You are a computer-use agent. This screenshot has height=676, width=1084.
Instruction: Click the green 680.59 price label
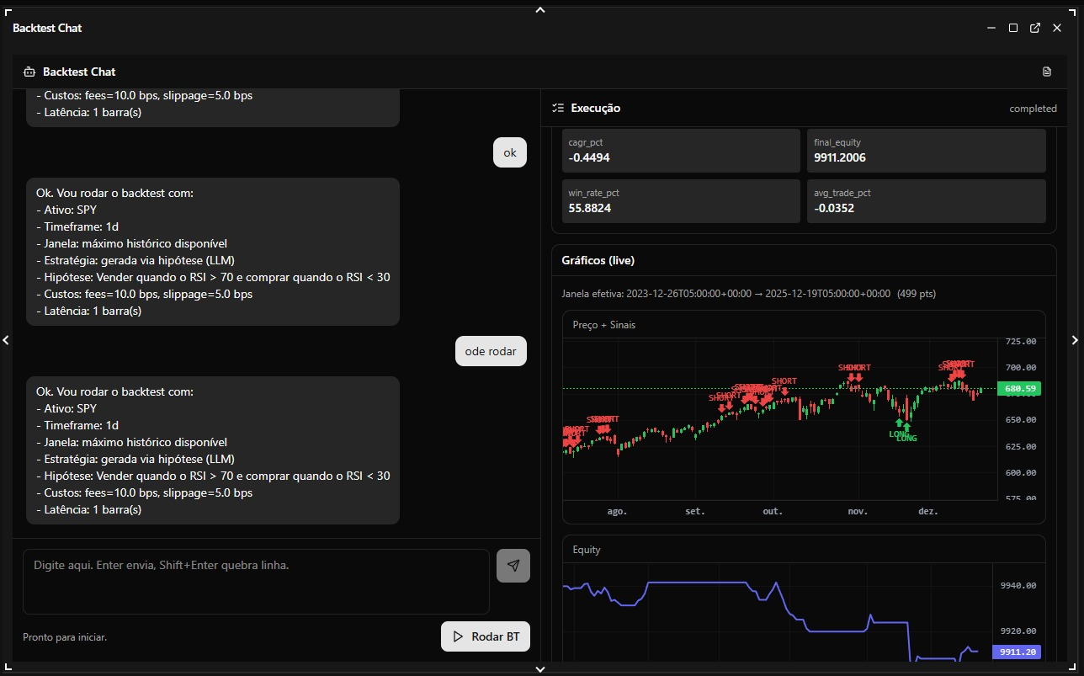(x=1018, y=389)
